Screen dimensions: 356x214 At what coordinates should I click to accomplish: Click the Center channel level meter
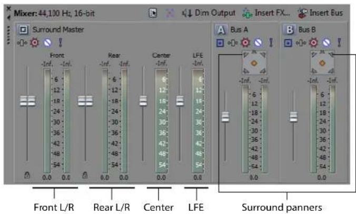tap(162, 120)
